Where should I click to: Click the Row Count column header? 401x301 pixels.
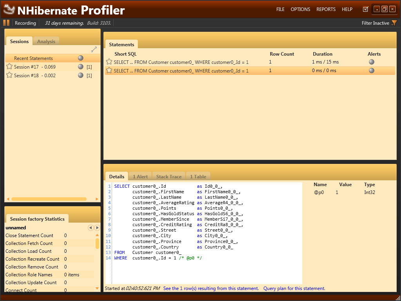pyautogui.click(x=282, y=54)
